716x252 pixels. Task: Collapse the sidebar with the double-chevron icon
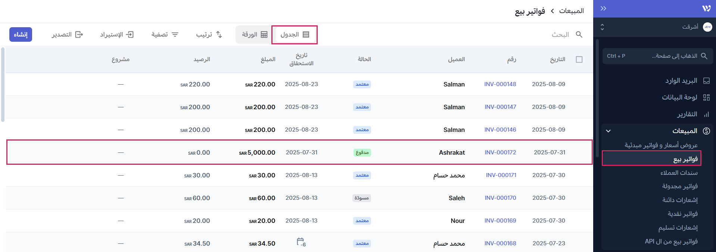[603, 9]
